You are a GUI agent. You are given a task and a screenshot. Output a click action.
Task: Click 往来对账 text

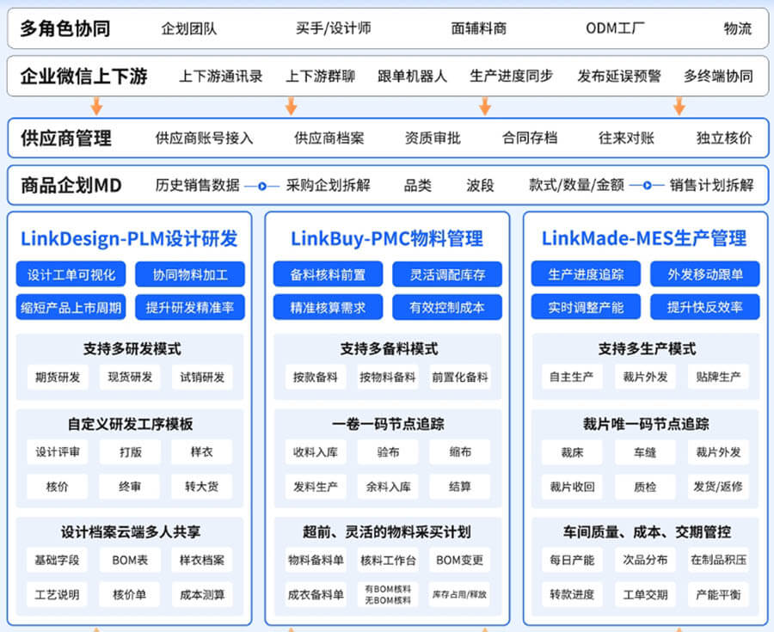tap(626, 138)
